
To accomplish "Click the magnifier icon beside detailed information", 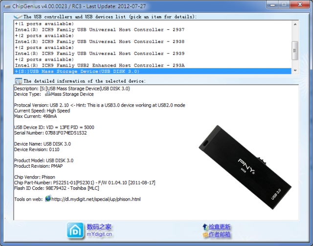I will point(19,81).
